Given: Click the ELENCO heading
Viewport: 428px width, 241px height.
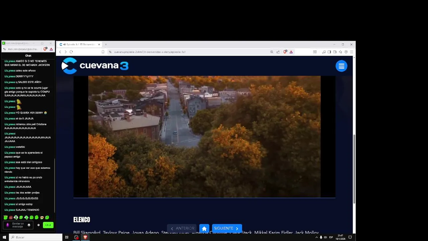Looking at the screenshot, I should (x=82, y=220).
